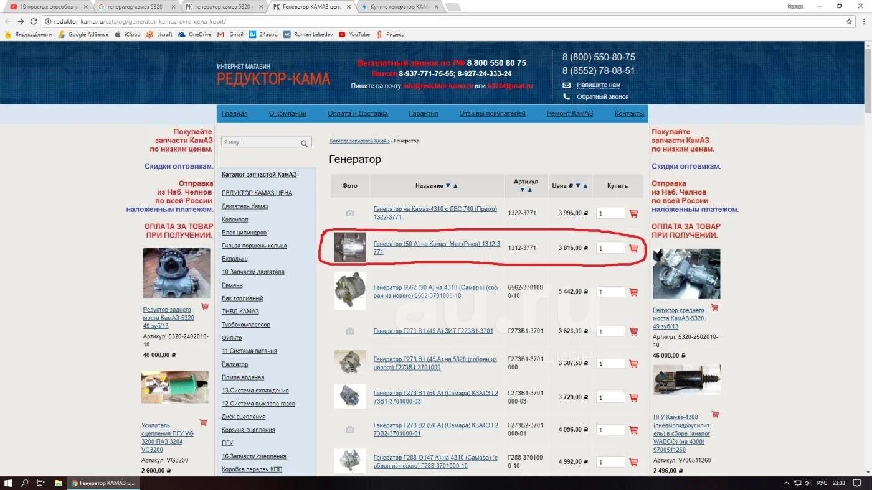Click cart icon for Редуктор заднего моста
The width and height of the screenshot is (872, 490).
[205, 307]
